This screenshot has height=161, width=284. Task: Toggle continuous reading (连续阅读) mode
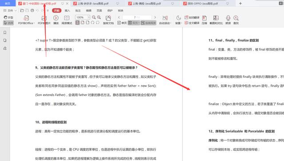coord(148,23)
